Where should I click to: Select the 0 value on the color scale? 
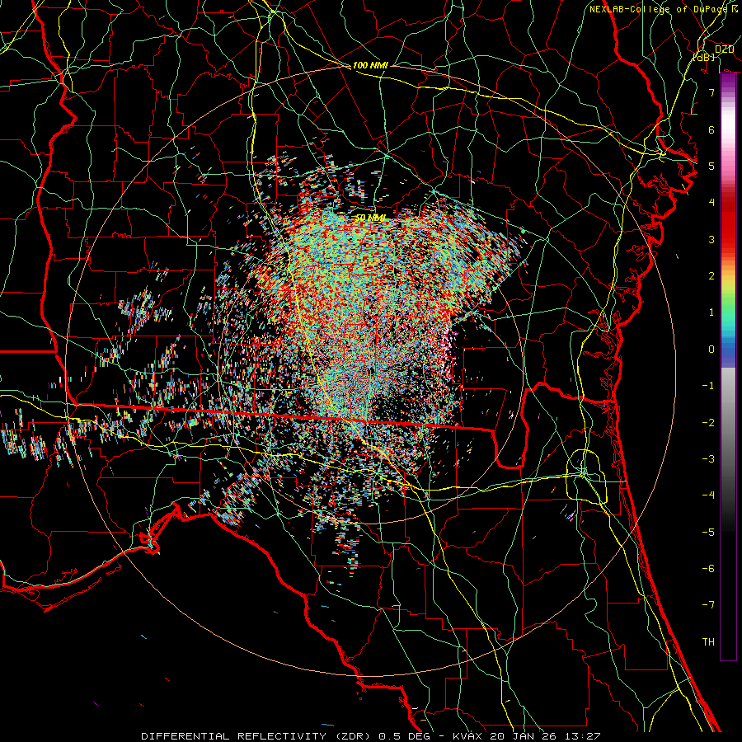click(x=711, y=350)
